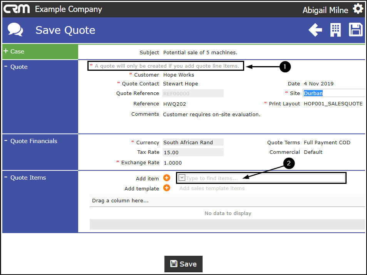Click the Reference value HWQ202
Screen dimensions: 367x275
pyautogui.click(x=174, y=104)
